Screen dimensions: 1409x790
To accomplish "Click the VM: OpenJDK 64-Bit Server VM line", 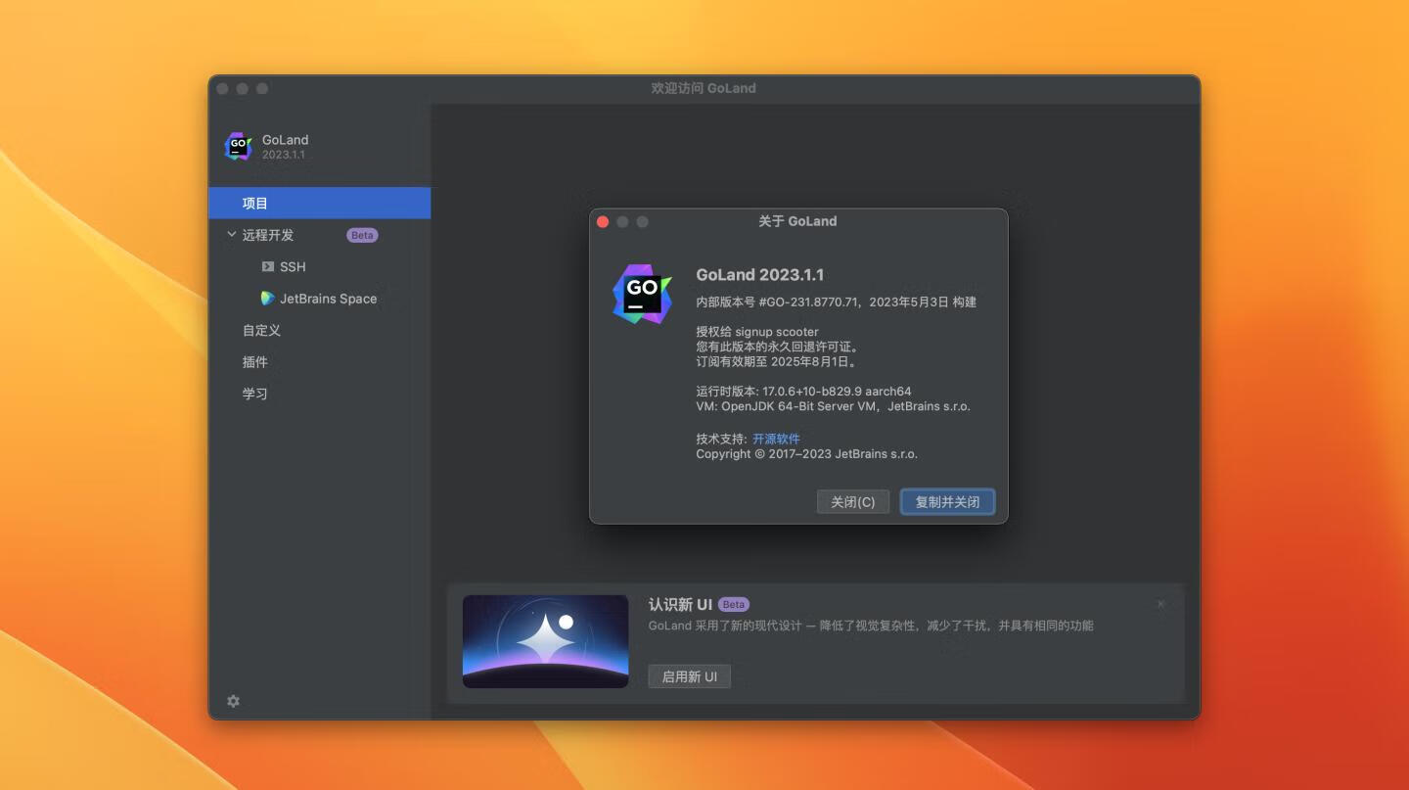I will coord(833,406).
